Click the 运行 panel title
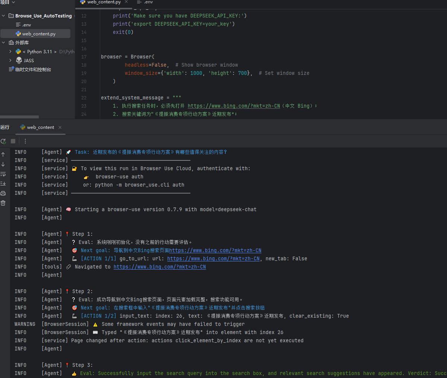 pyautogui.click(x=5, y=127)
